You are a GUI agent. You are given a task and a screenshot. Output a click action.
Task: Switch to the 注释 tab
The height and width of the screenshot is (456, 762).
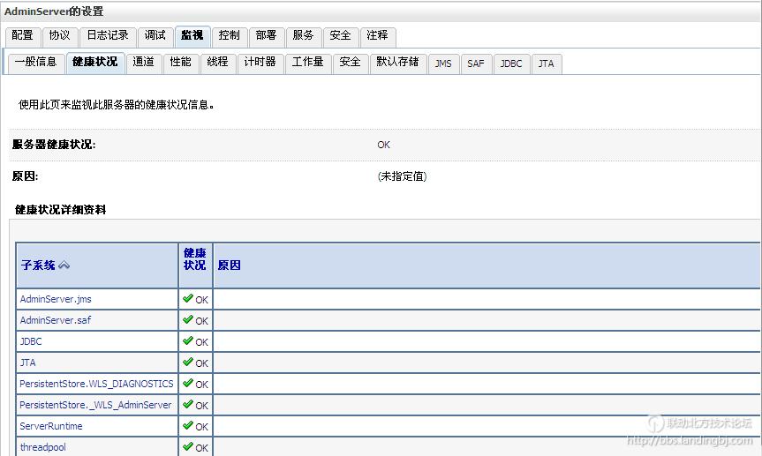378,36
